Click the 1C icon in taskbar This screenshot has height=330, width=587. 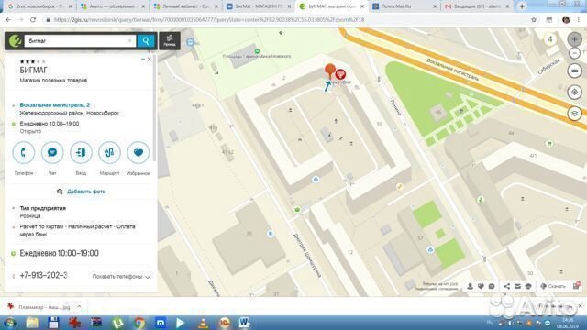tap(224, 323)
